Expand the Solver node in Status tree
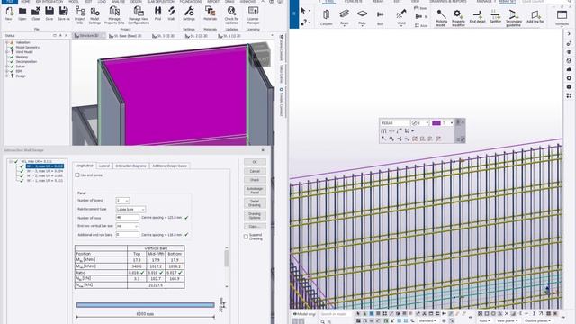Viewport: 576px width, 324px height. click(x=7, y=67)
